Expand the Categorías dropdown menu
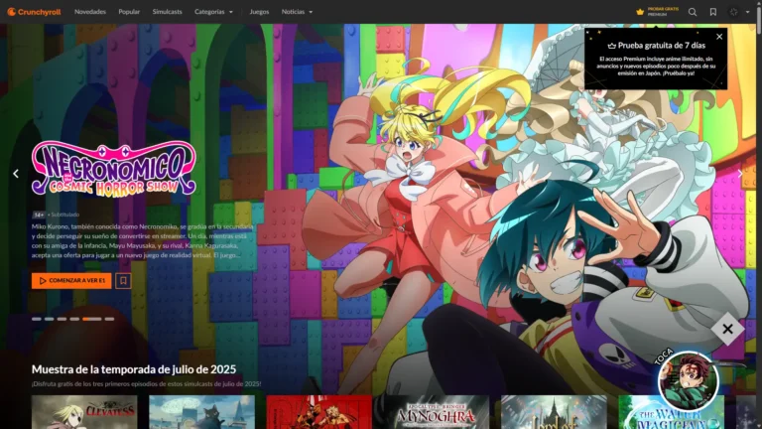Viewport: 762px width, 429px height. (x=213, y=12)
